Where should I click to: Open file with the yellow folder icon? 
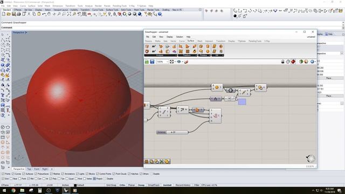coord(9,14)
